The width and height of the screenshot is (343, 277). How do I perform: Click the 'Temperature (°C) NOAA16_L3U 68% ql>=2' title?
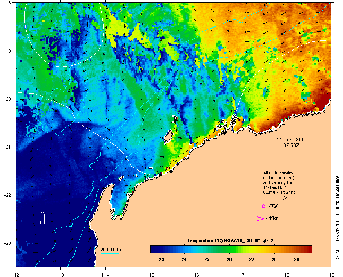230,241
